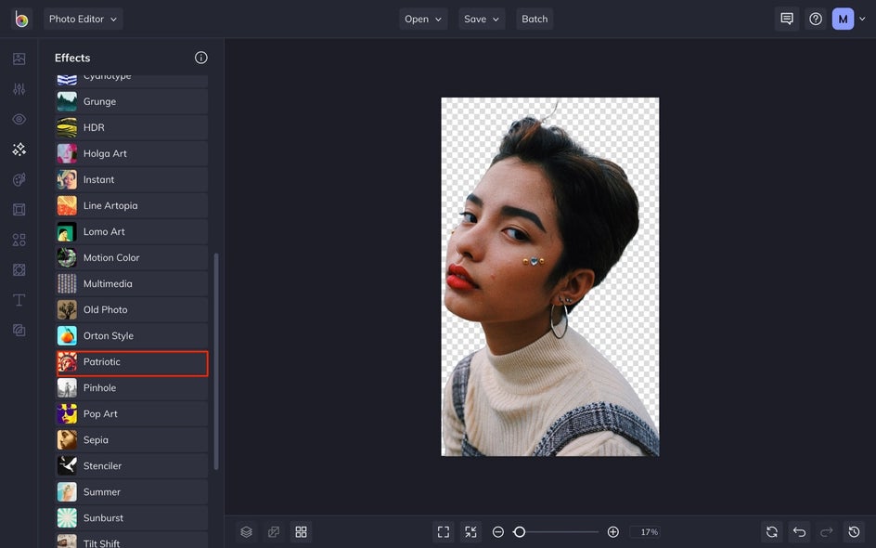Open the Artsy palette sidebar icon
This screenshot has height=548, width=876.
click(x=19, y=179)
